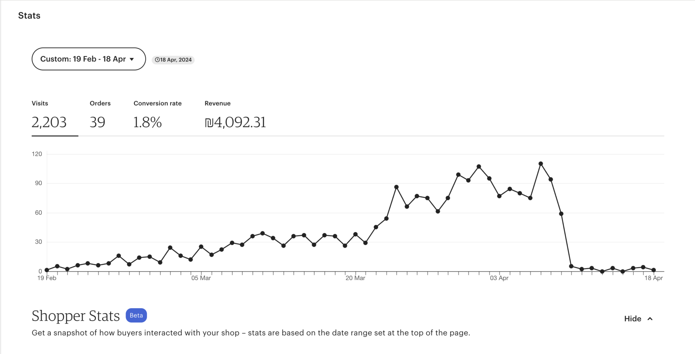Viewport: 695px width, 354px height.
Task: Select the highest peak point on the chart
Action: [541, 164]
